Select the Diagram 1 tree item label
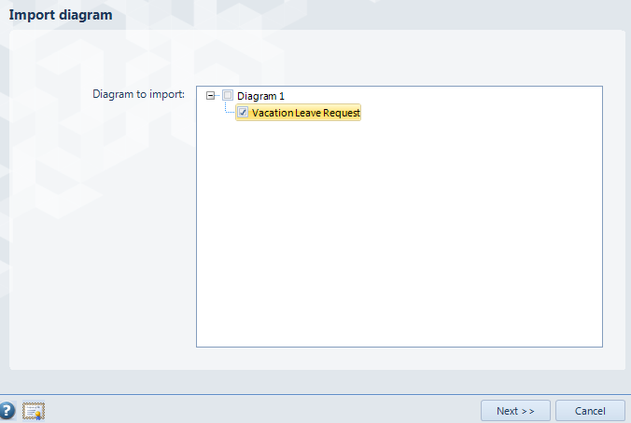Screen dimensions: 631x423 [x=260, y=96]
